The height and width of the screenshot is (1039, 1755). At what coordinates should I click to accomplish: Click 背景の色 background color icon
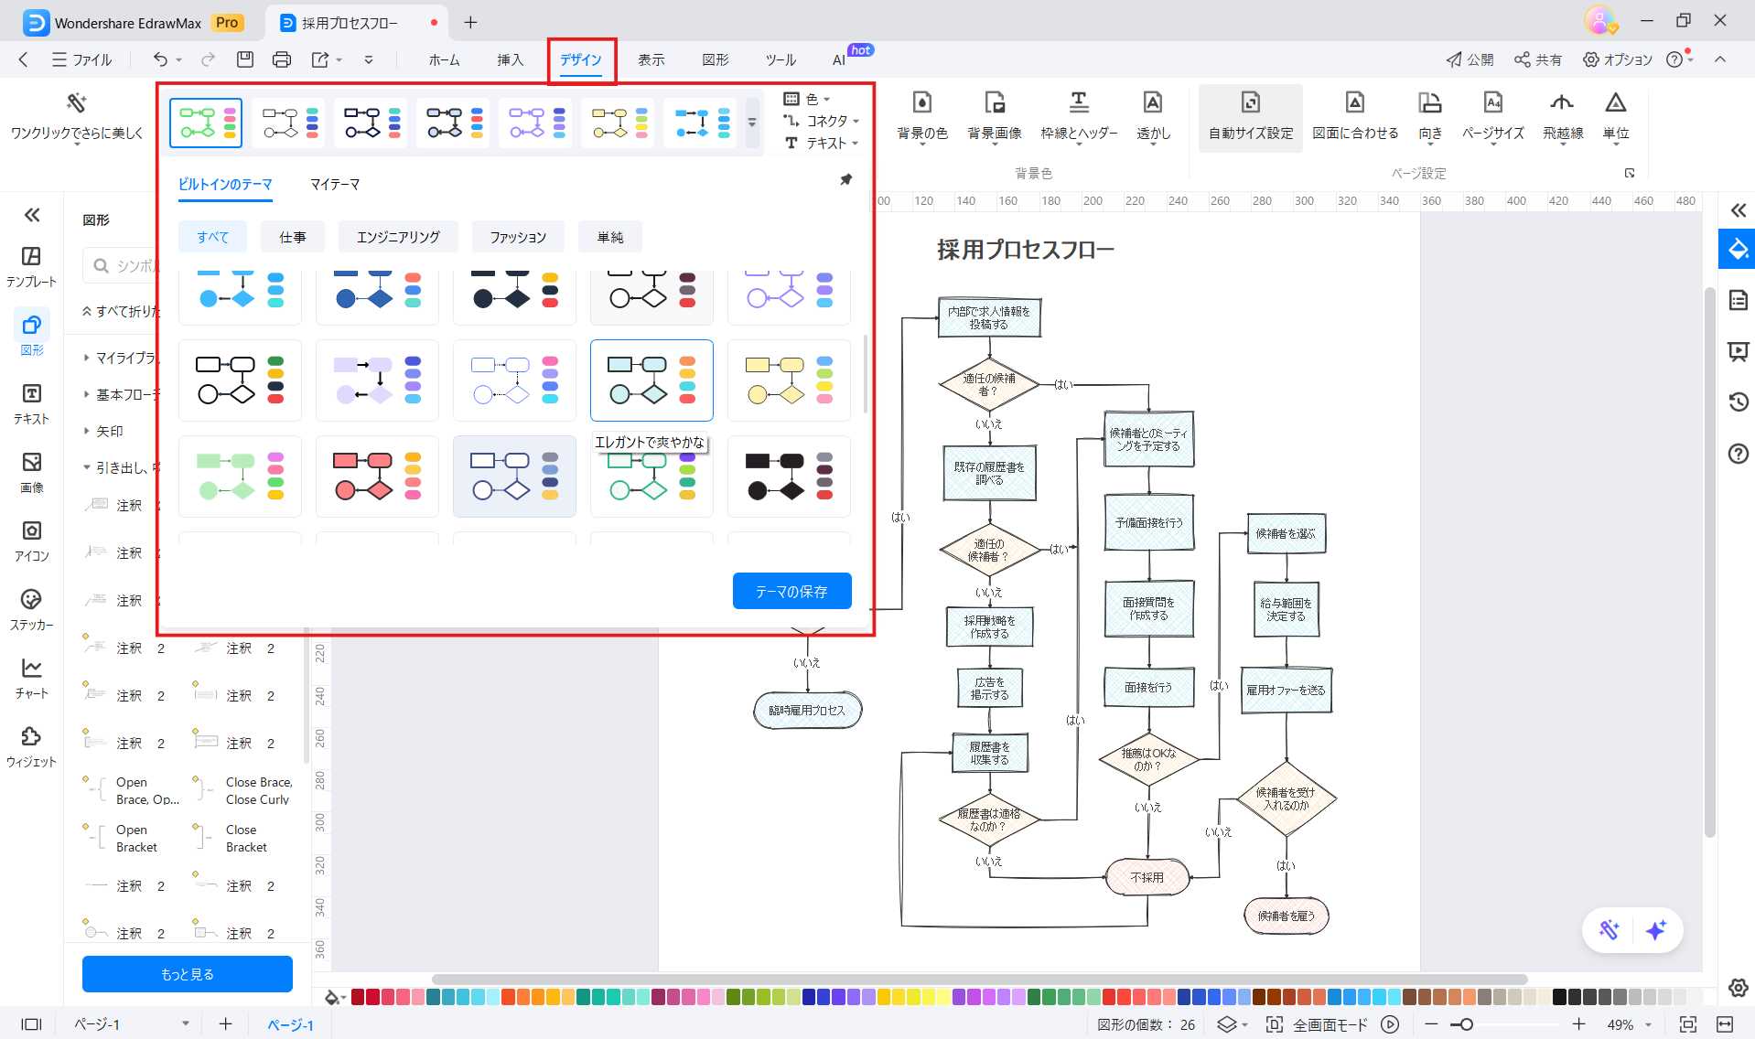(922, 116)
